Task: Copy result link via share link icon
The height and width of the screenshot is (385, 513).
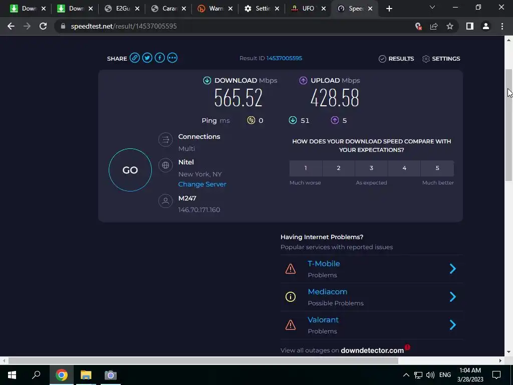Action: 134,58
